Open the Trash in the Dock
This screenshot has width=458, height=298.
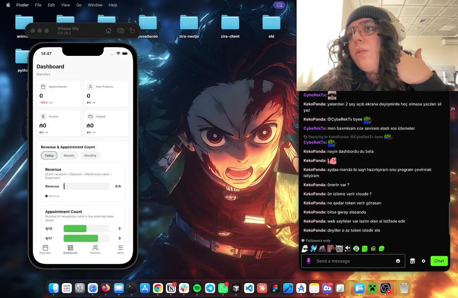pos(404,288)
